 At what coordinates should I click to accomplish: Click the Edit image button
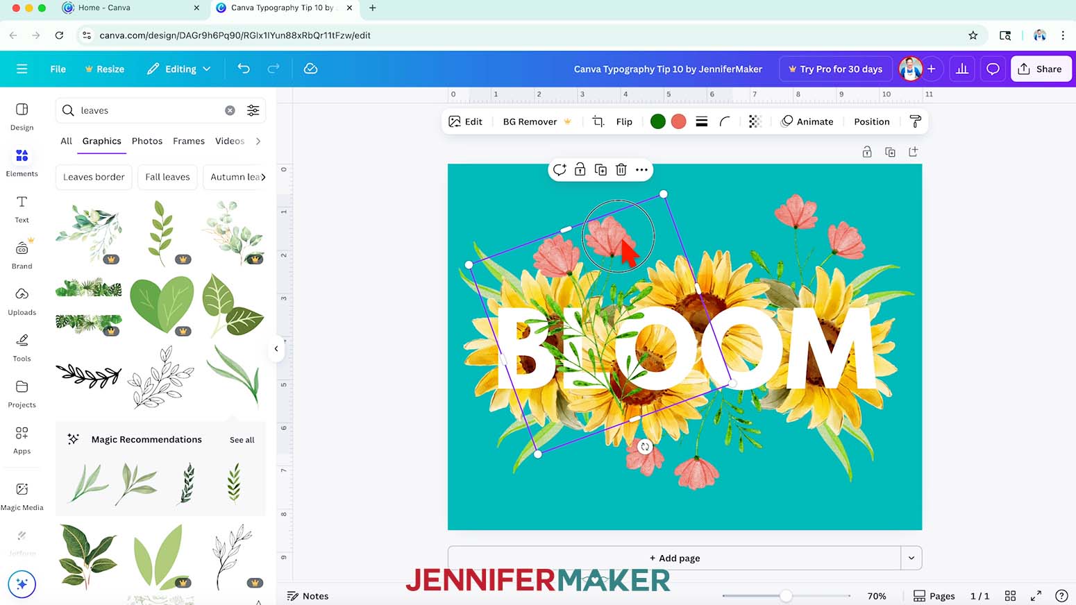coord(465,121)
